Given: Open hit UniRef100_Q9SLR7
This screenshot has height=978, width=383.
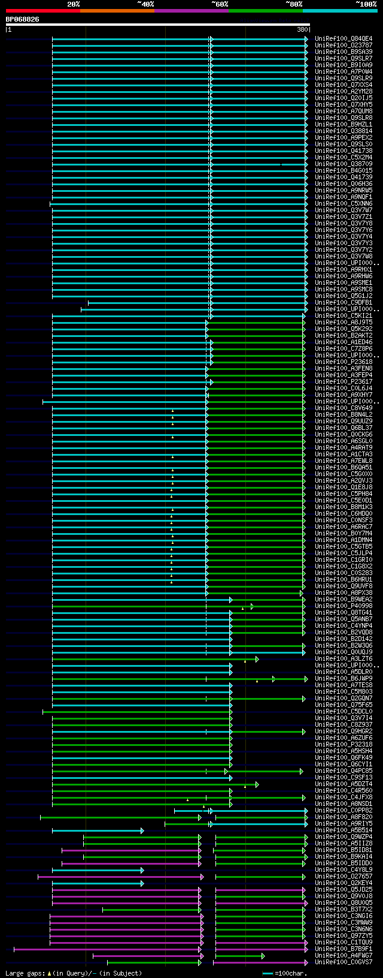Looking at the screenshot, I should [344, 59].
